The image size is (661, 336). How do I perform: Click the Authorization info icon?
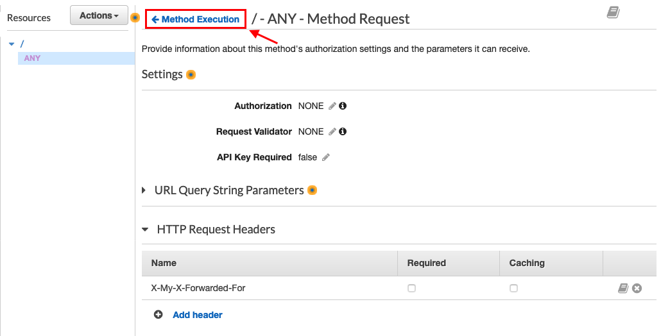[x=343, y=106]
